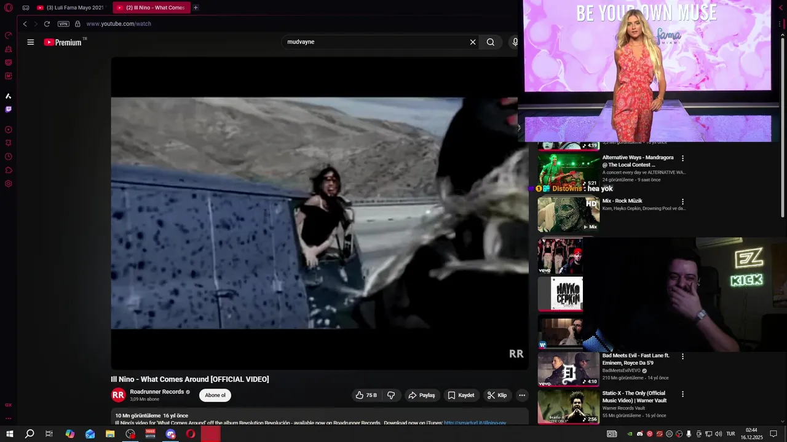The width and height of the screenshot is (787, 442).
Task: Dislike the Ill Nino video
Action: tap(391, 395)
